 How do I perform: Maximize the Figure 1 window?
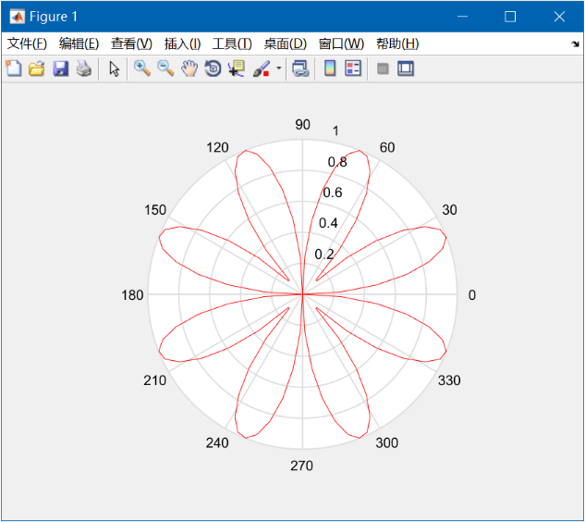(510, 17)
